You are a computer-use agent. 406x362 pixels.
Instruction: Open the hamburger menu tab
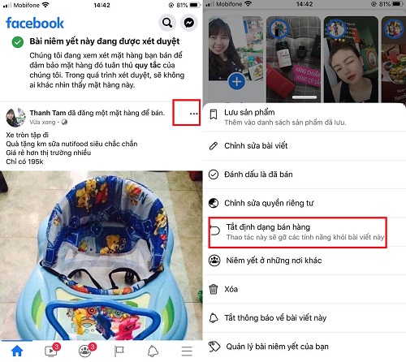187,351
